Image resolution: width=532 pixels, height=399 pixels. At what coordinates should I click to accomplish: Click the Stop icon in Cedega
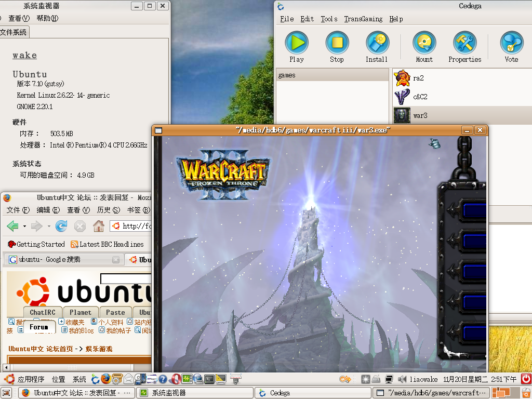click(x=337, y=47)
